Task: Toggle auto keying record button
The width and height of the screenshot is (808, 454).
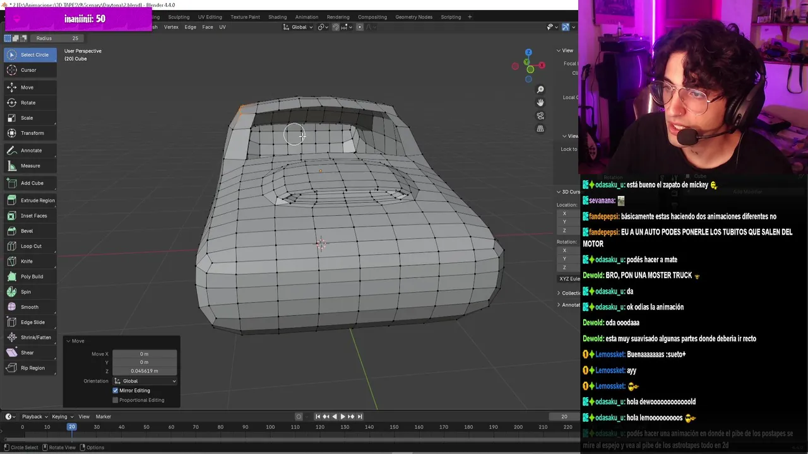Action: coord(299,416)
